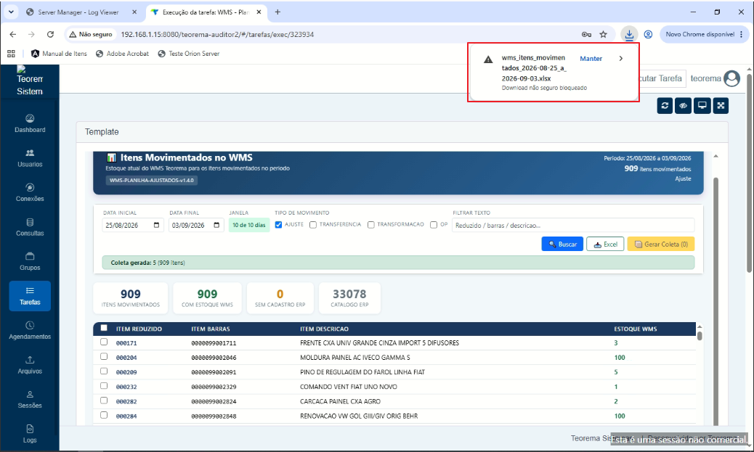Open Sessões in the sidebar
The width and height of the screenshot is (754, 452).
coord(30,400)
